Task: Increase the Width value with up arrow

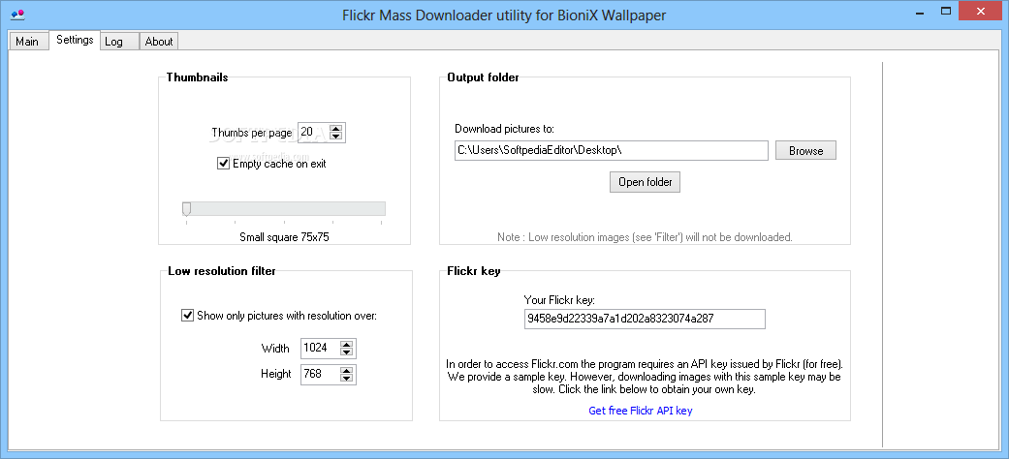Action: 347,344
